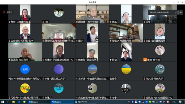Screen dimensions: 185x104
Task: Click the Bluetooth icon in system tray
Action: point(133,102)
